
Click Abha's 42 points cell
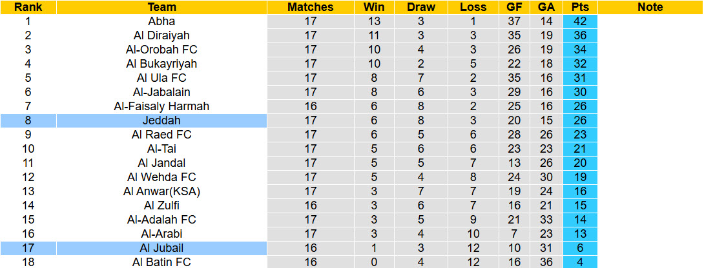579,21
